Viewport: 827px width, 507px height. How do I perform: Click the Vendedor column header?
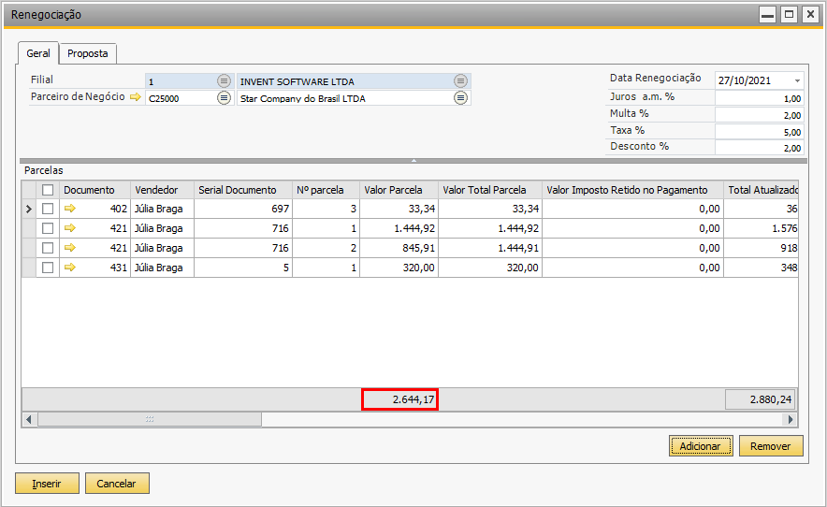pos(163,190)
